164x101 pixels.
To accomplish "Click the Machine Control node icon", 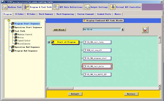I will click(x=16, y=34).
